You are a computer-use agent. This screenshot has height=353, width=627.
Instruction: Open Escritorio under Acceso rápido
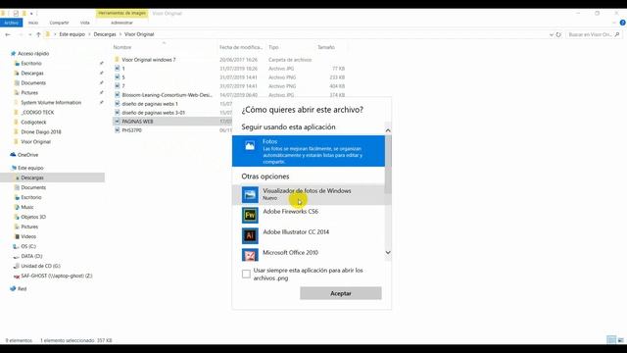31,63
